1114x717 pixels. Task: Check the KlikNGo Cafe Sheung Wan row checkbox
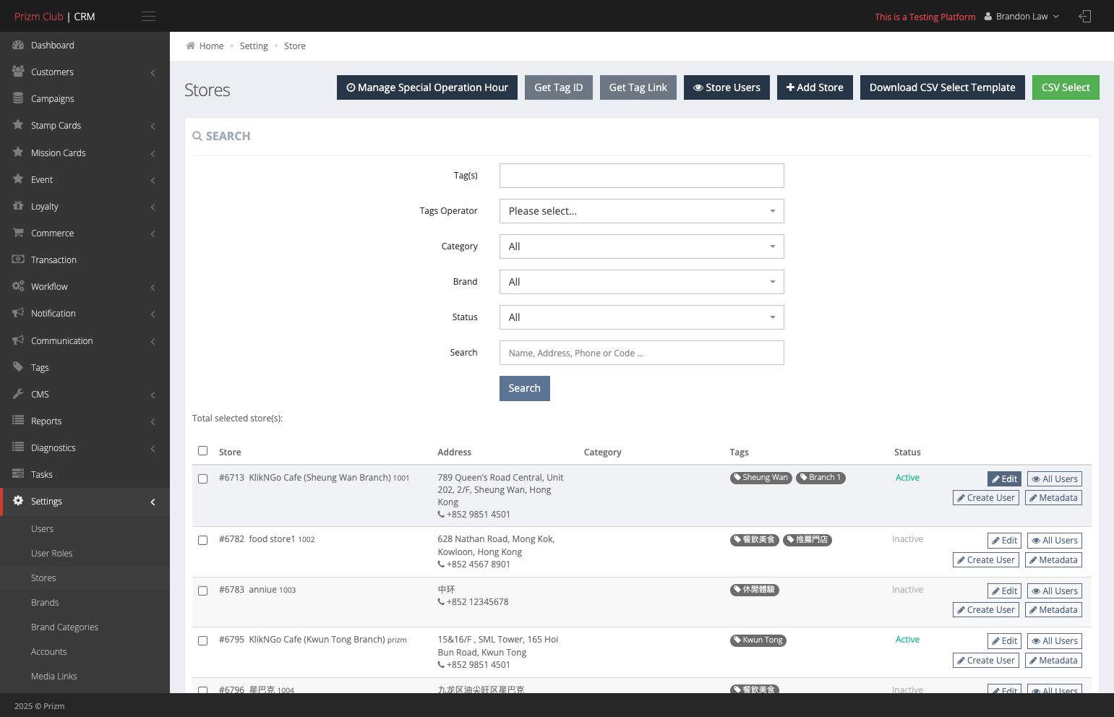(x=202, y=478)
